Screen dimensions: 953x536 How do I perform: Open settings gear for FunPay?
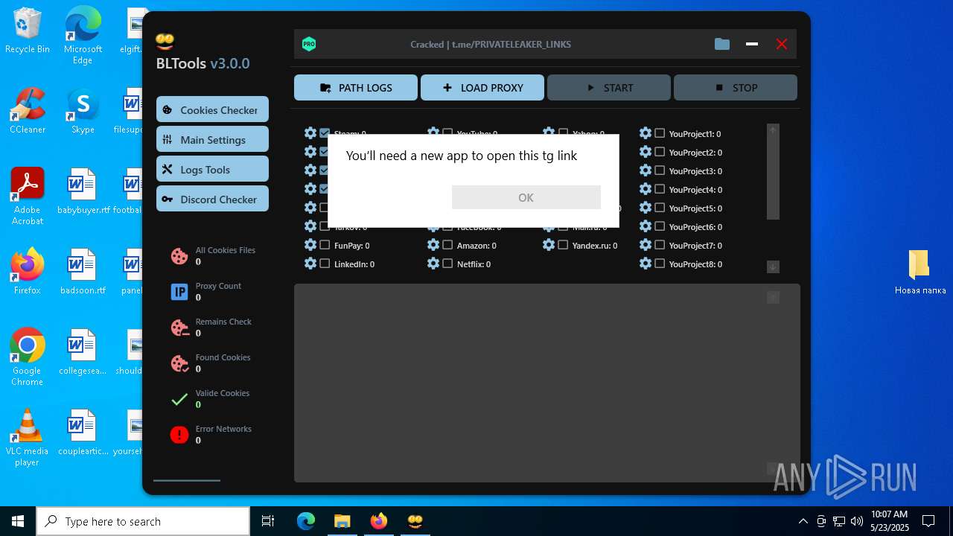pyautogui.click(x=310, y=245)
